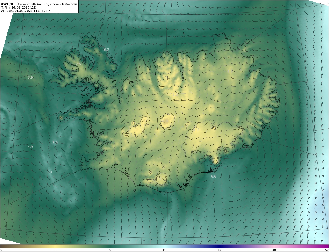Select the "5" tick on the color scale
The width and height of the screenshot is (329, 252).
click(110, 250)
